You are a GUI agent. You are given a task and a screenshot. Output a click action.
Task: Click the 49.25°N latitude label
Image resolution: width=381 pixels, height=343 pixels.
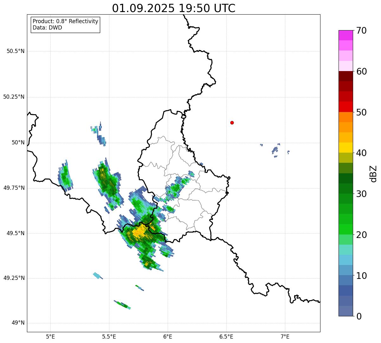click(x=14, y=278)
